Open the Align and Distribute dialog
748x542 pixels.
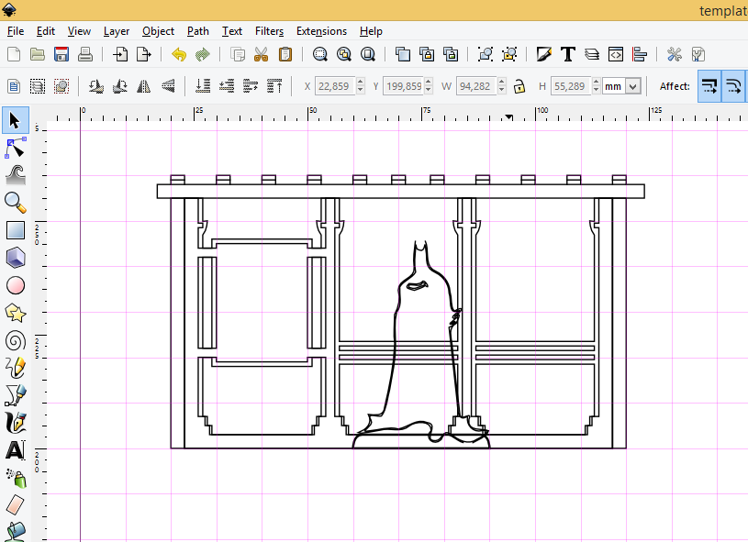639,54
